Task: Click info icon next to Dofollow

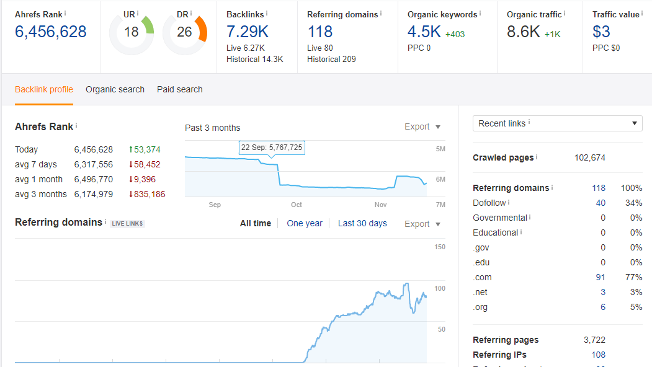Action: (x=509, y=203)
